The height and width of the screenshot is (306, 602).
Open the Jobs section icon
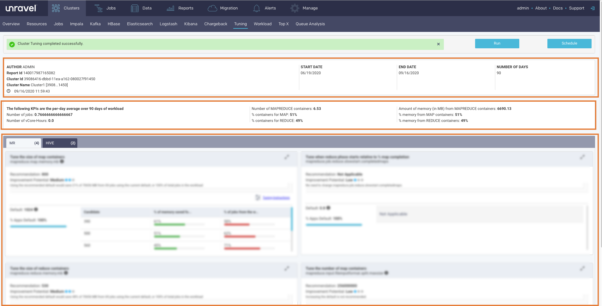pos(98,8)
